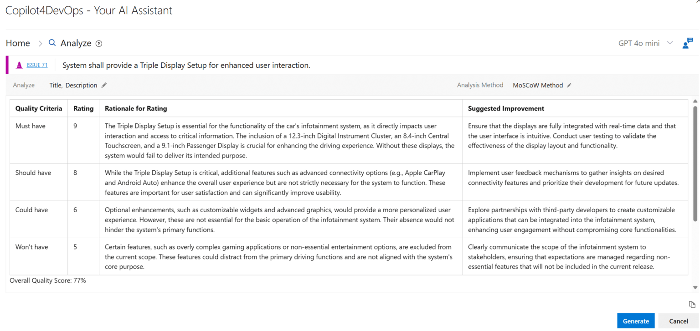This screenshot has width=700, height=331.
Task: Go to the Home breadcrumb
Action: (17, 42)
